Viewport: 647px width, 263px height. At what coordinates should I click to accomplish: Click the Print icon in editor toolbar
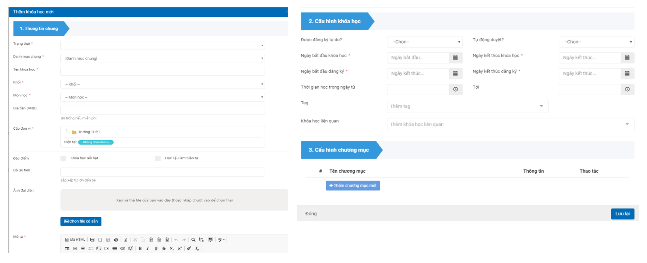116,240
